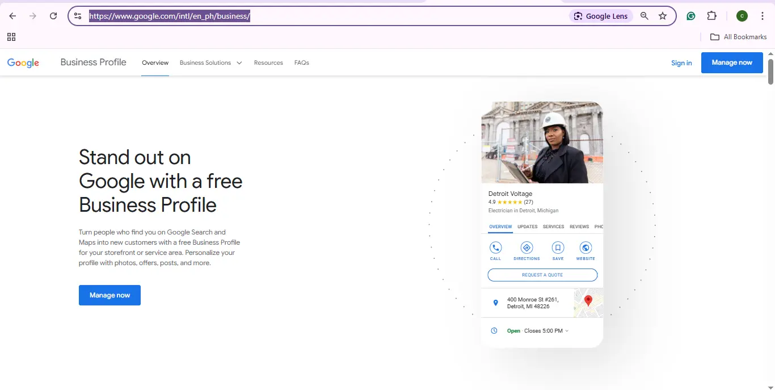This screenshot has height=390, width=775.
Task: Click the Google logo
Action: tap(23, 62)
